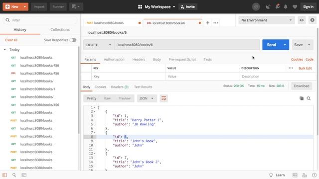Focus the sidebar Filter search field

click(x=40, y=20)
